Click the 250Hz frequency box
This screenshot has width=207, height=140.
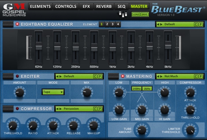pyautogui.click(x=137, y=89)
